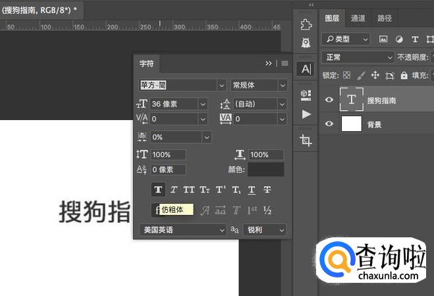This screenshot has height=296, width=434.
Task: Enable OpenType fractions '½' icon
Action: 267,211
